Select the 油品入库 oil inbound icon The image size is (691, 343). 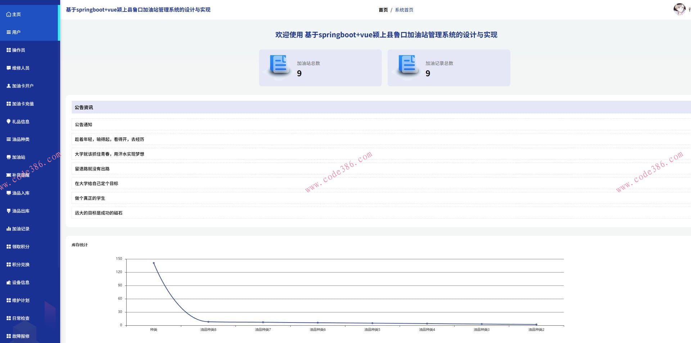9,193
